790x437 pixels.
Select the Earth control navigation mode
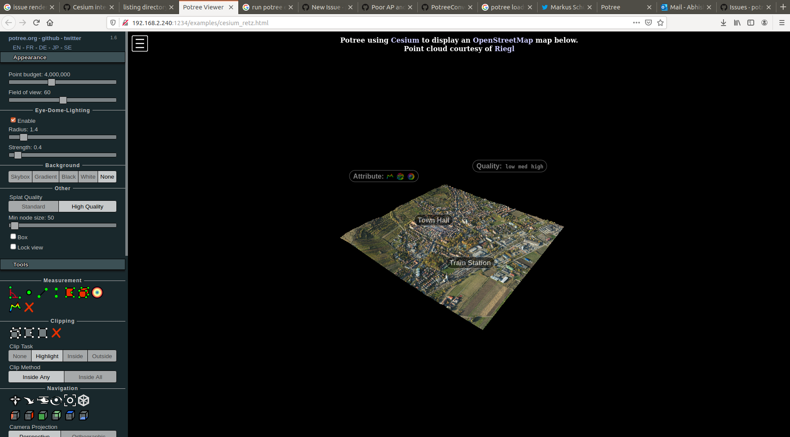click(x=15, y=400)
